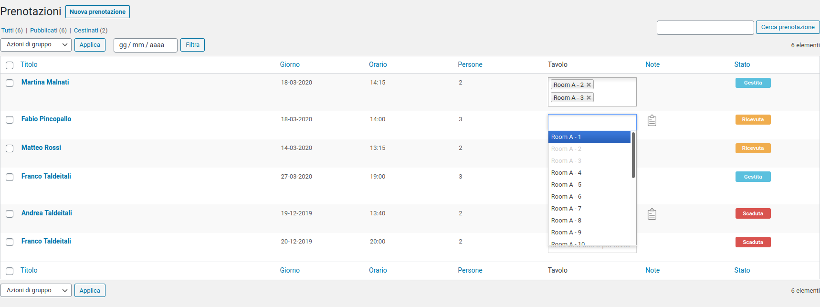The height and width of the screenshot is (307, 820).
Task: Click the gg/mm/aaaa date field
Action: pos(145,45)
